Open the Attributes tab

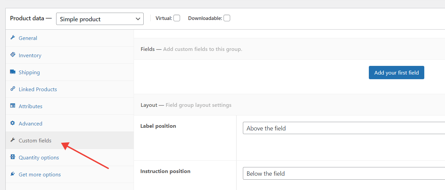click(x=69, y=106)
